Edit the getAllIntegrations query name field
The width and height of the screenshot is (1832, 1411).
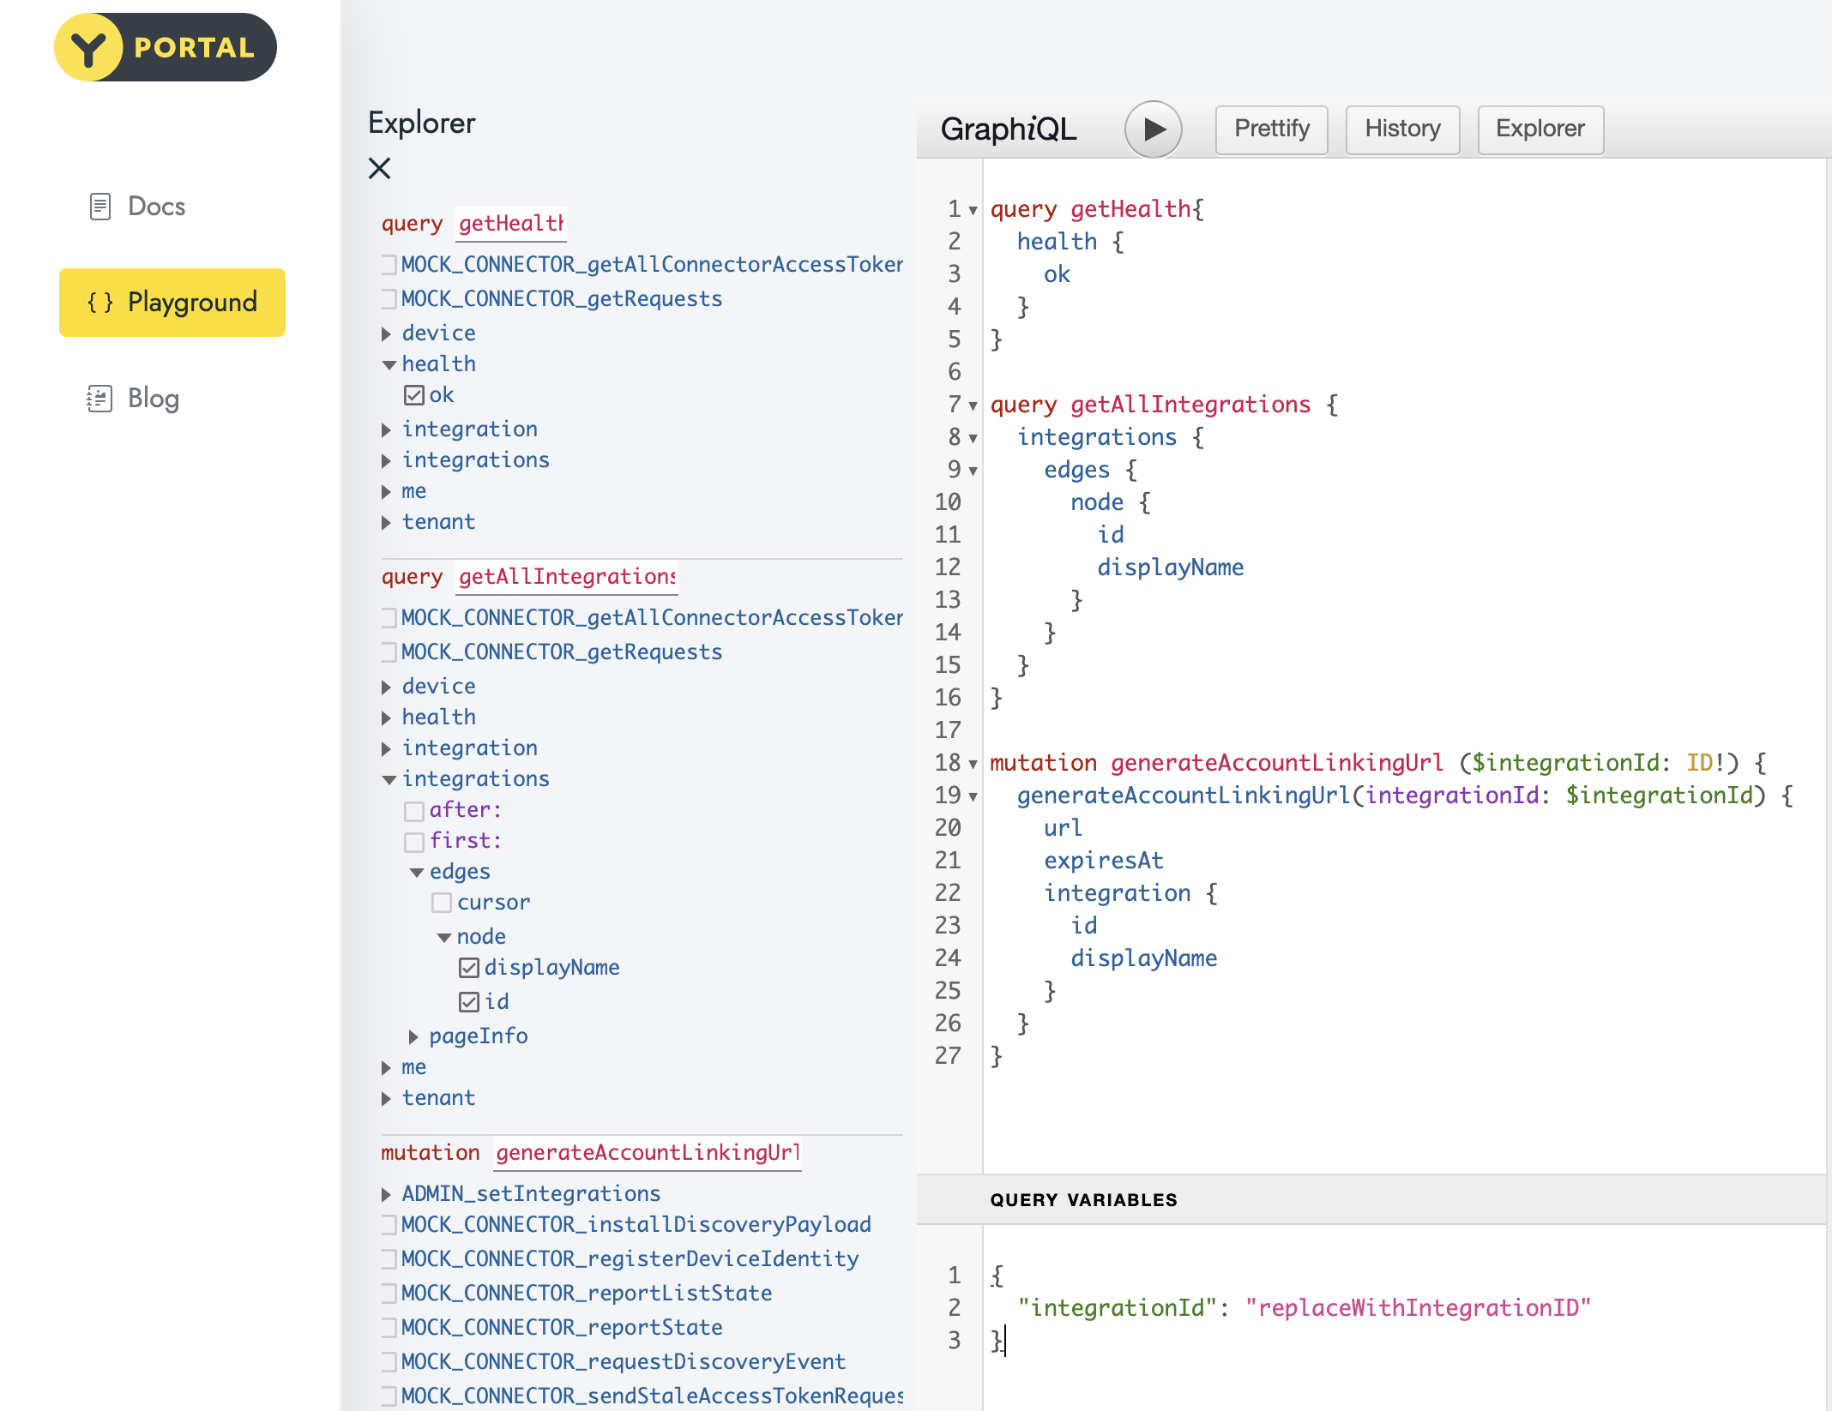(x=566, y=577)
